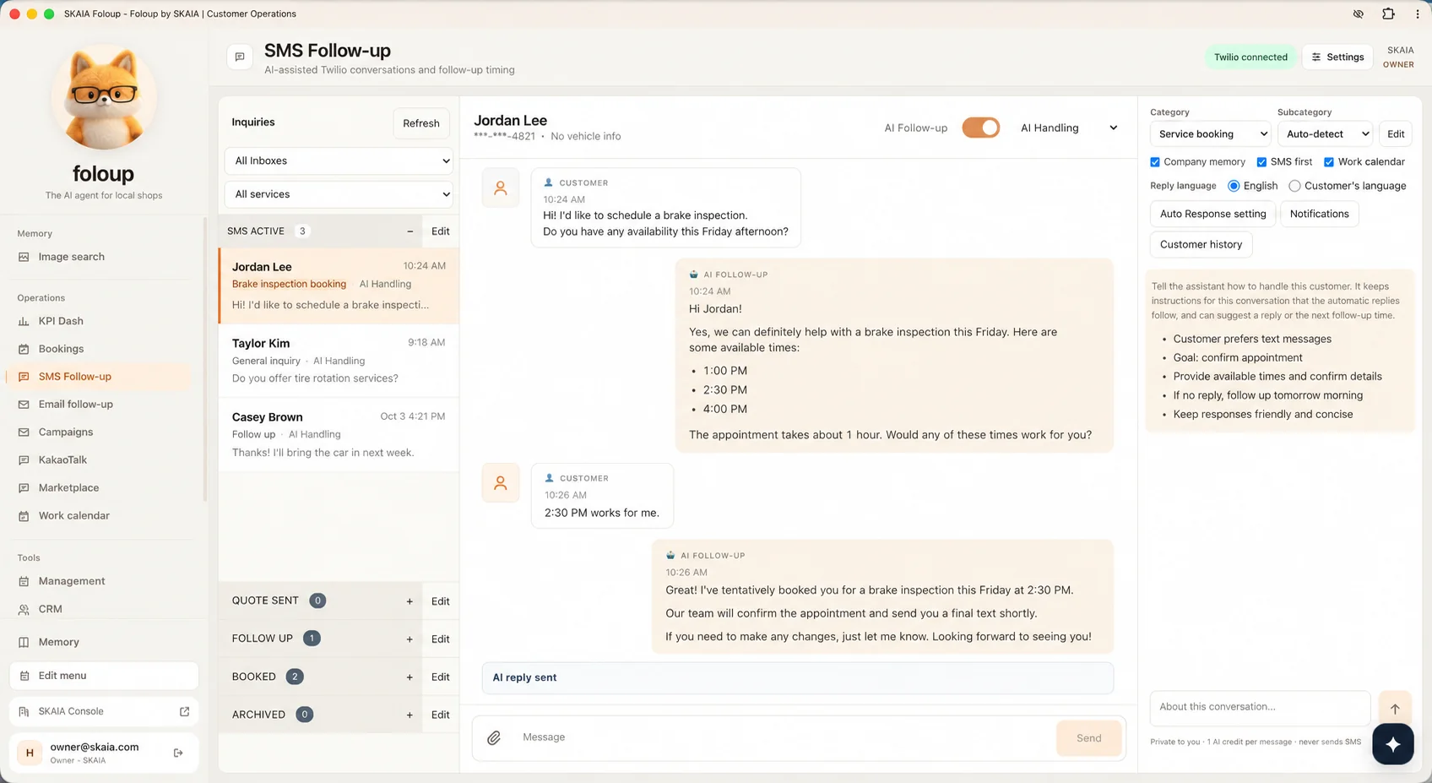Select English reply language
Screen dimensions: 1432x783
coord(1234,186)
